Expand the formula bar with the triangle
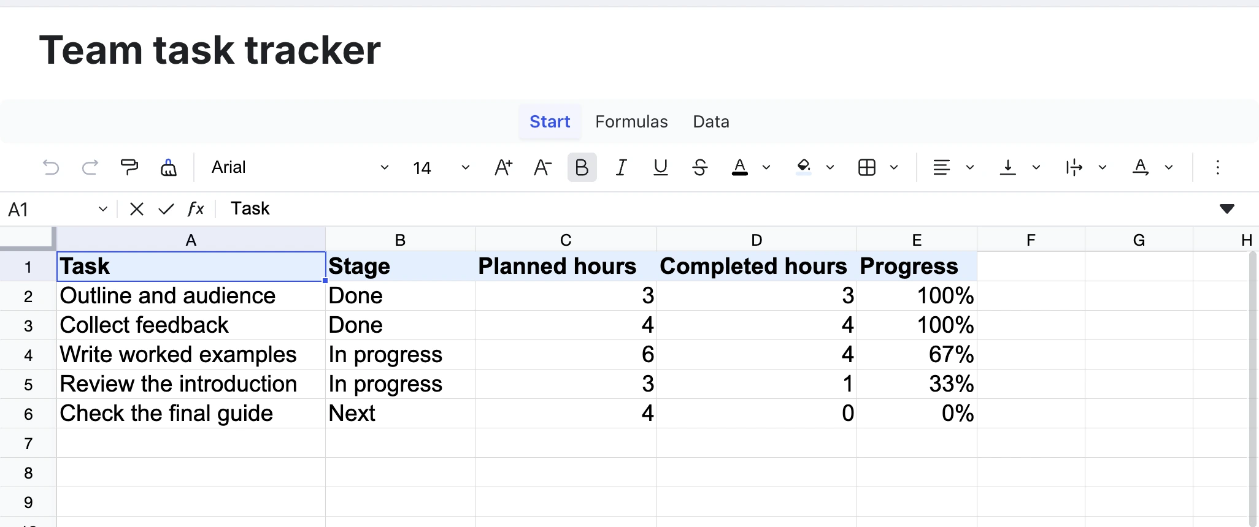Image resolution: width=1259 pixels, height=527 pixels. click(x=1227, y=209)
